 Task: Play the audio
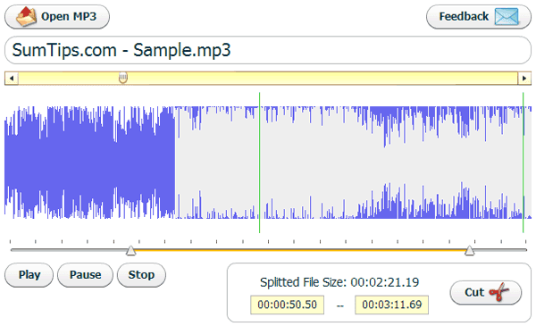click(29, 275)
